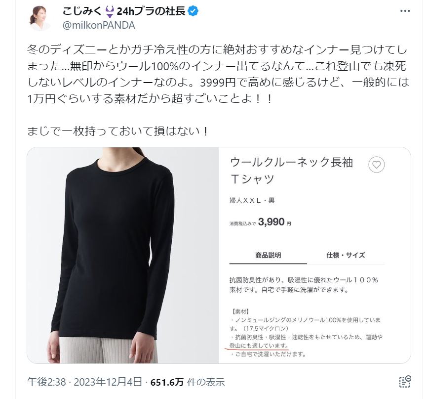
Task: Toggle the heart favorite icon
Action: click(376, 165)
